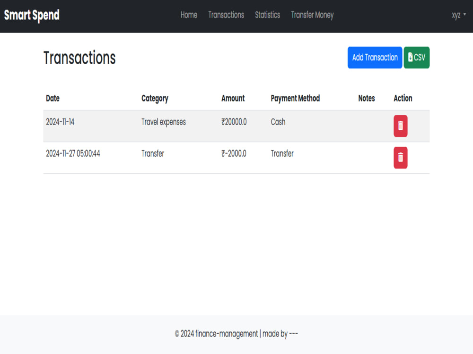Click the Payment Method column header
This screenshot has width=473, height=354.
click(295, 99)
